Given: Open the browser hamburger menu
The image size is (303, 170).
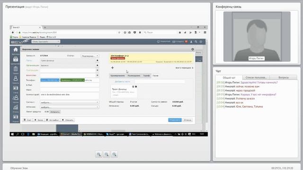Looking at the screenshot, I should point(205,33).
